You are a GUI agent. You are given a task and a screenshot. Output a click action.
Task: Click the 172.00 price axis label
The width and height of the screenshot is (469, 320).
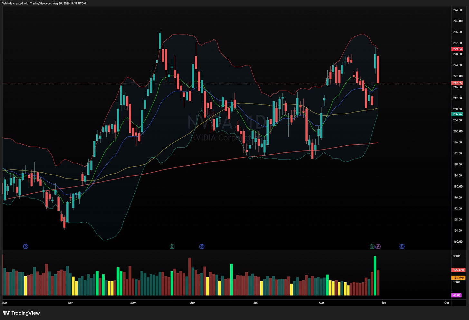pos(457,209)
